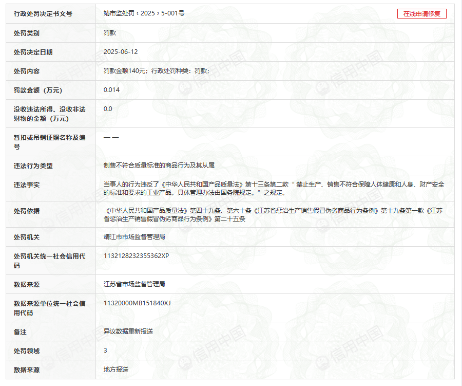Select the 行政处罚决定书文号 label

coord(43,13)
